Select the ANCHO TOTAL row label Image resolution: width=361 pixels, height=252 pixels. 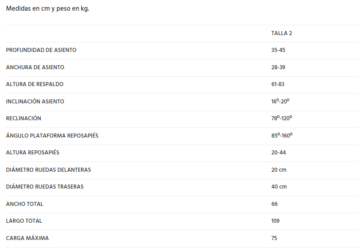tap(25, 204)
